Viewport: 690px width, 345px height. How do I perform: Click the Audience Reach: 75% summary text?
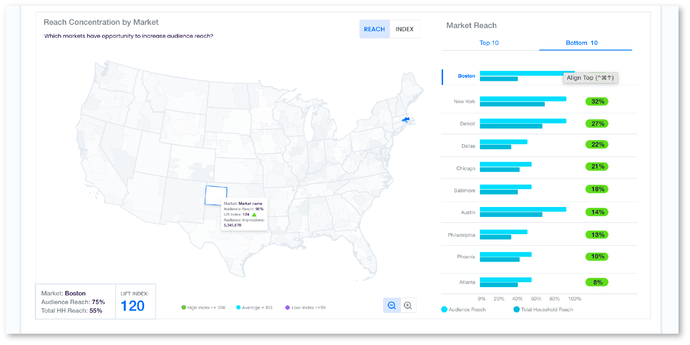(73, 302)
